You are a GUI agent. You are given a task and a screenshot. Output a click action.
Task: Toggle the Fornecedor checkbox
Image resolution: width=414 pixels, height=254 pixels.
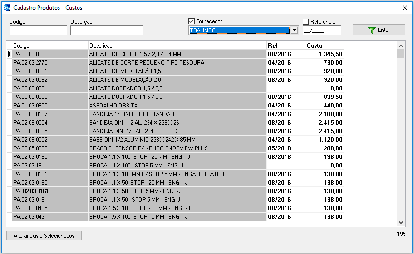(192, 21)
